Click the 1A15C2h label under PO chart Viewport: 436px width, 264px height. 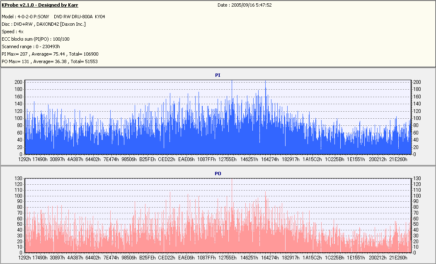(312, 258)
